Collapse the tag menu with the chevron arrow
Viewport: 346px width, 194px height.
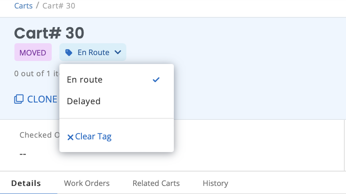coord(118,52)
